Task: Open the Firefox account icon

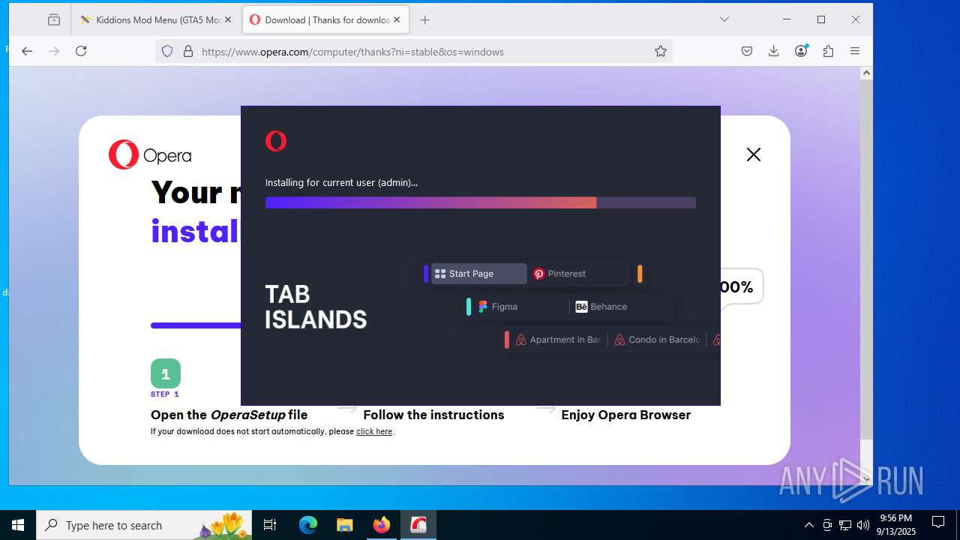Action: click(801, 51)
